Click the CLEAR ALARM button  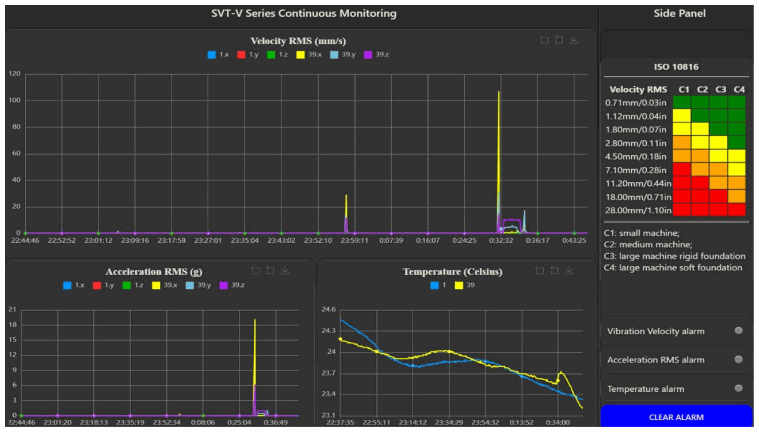pos(676,417)
